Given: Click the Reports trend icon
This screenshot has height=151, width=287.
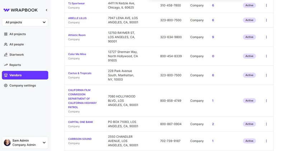Looking at the screenshot, I should (x=6, y=65).
